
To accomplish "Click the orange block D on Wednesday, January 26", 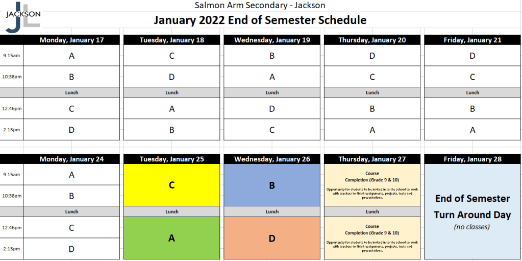I will tap(272, 238).
